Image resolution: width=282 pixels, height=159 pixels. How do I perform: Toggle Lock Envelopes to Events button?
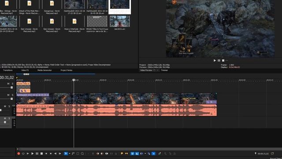149,154
